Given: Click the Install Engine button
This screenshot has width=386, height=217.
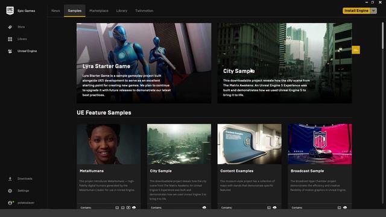Looking at the screenshot, I should click(x=356, y=11).
